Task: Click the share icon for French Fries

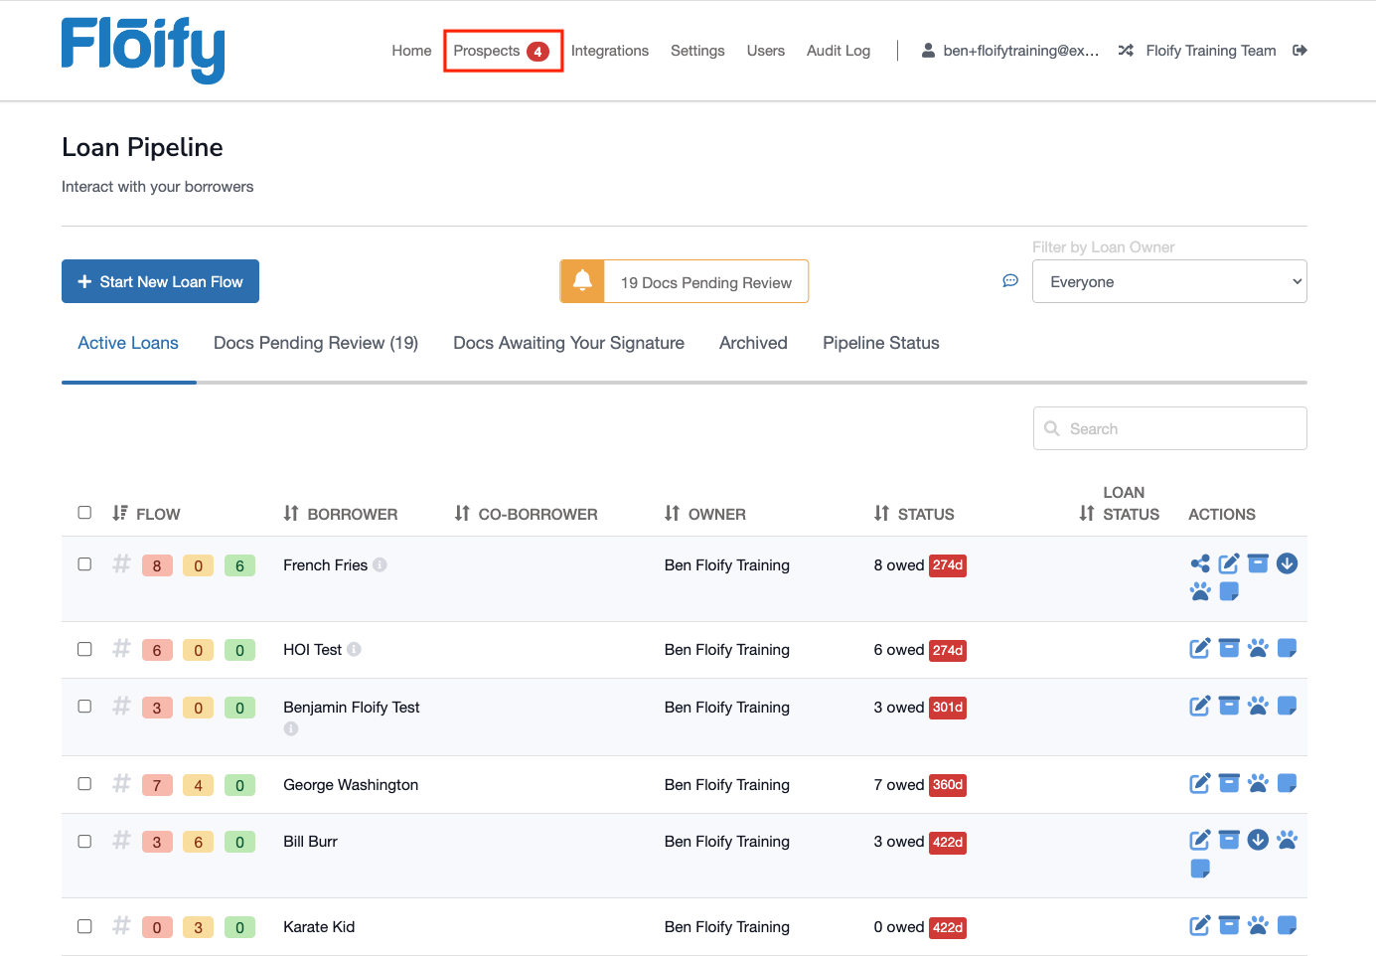Action: (x=1200, y=564)
